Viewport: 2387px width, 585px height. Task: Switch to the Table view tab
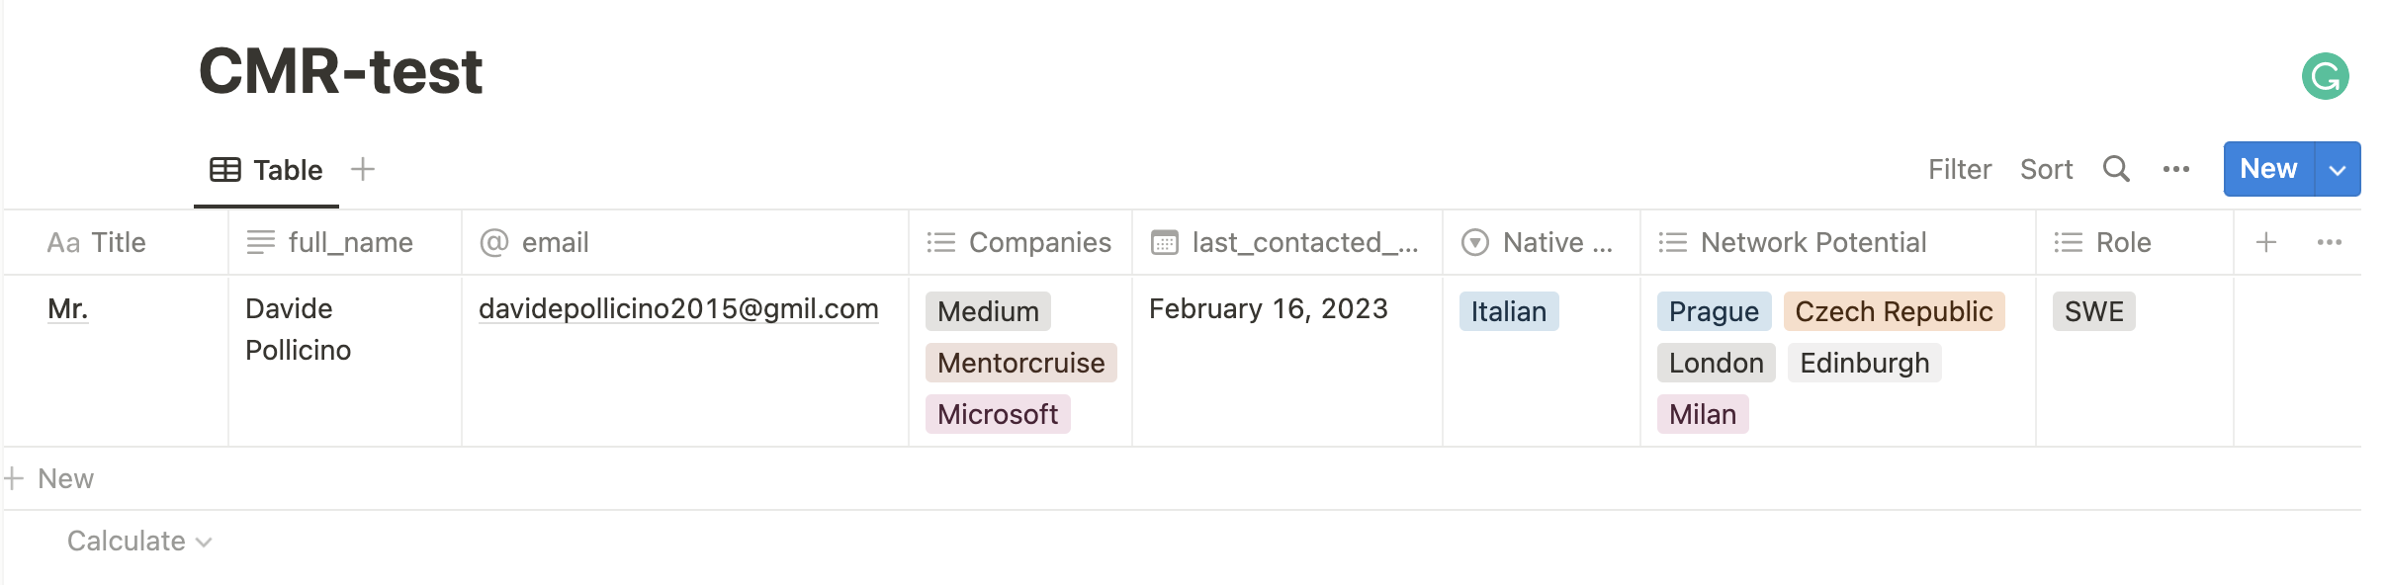point(267,170)
